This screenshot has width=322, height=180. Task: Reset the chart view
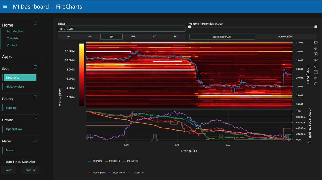click(x=316, y=66)
